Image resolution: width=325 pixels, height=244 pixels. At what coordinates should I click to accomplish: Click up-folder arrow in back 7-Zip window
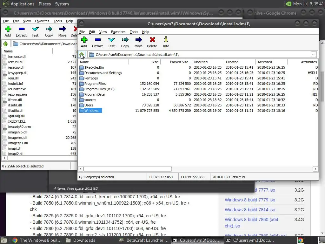pos(5,44)
